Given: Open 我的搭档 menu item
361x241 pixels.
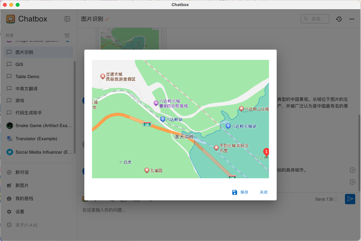Looking at the screenshot, I should [38, 198].
